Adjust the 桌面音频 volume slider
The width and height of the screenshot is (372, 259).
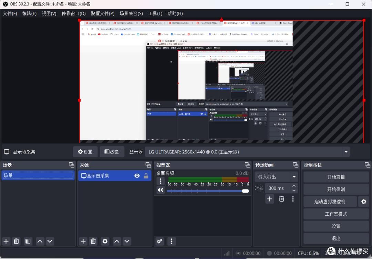[208, 191]
